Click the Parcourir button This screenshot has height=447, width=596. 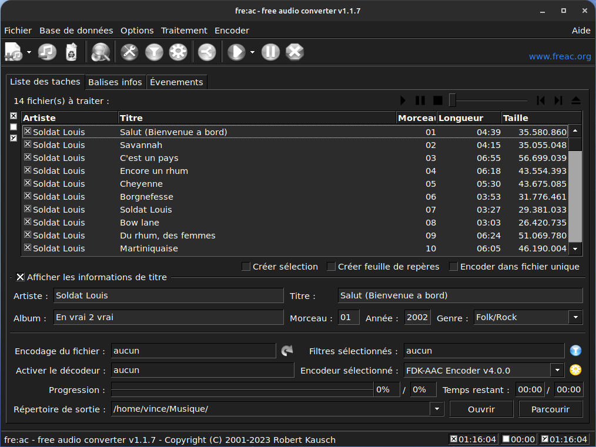pyautogui.click(x=550, y=409)
